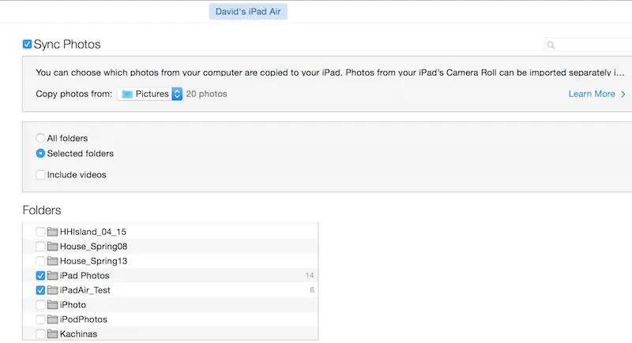
Task: Click the iPhoto folder icon
Action: (53, 305)
